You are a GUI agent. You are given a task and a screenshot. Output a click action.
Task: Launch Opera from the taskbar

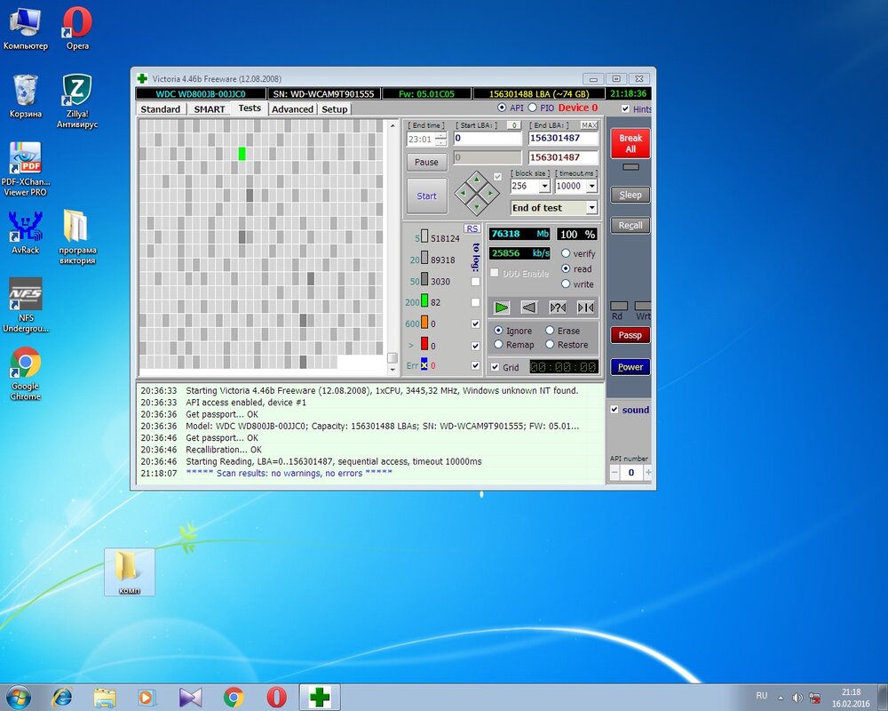(x=276, y=697)
